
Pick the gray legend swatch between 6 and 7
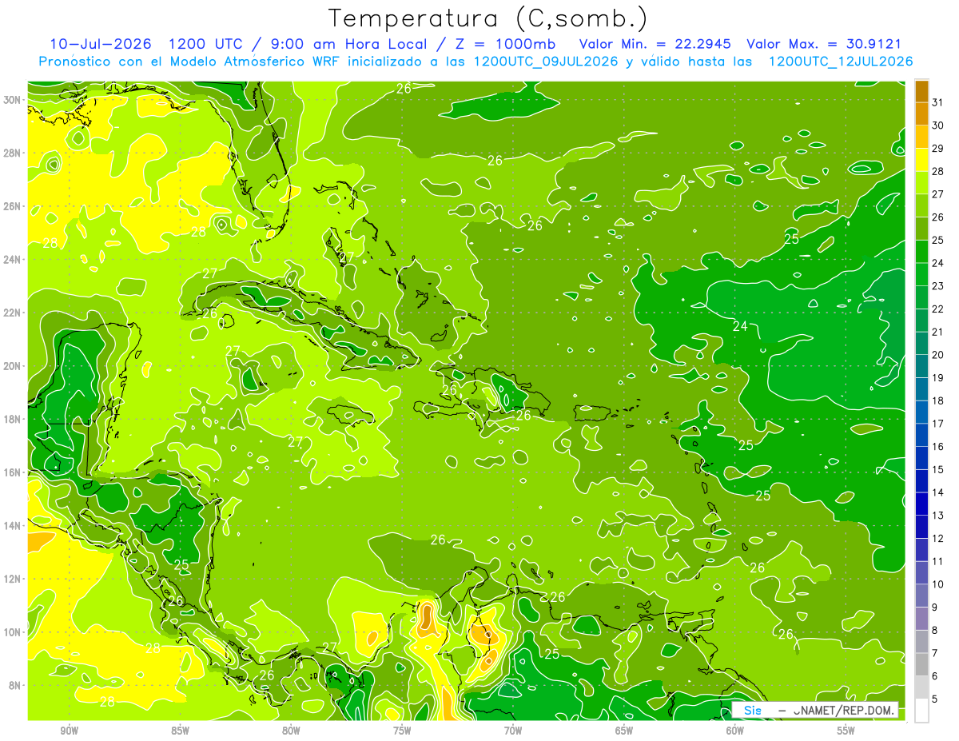click(x=921, y=664)
